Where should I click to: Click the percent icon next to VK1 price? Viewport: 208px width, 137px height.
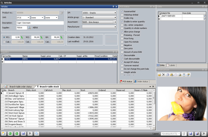[x=22, y=37]
